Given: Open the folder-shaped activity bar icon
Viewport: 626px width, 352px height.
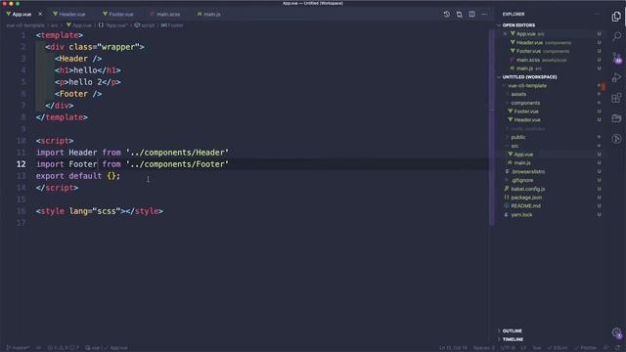Looking at the screenshot, I should [616, 118].
